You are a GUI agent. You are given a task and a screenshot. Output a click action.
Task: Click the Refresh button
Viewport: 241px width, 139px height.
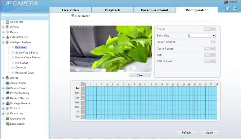[x=186, y=133]
